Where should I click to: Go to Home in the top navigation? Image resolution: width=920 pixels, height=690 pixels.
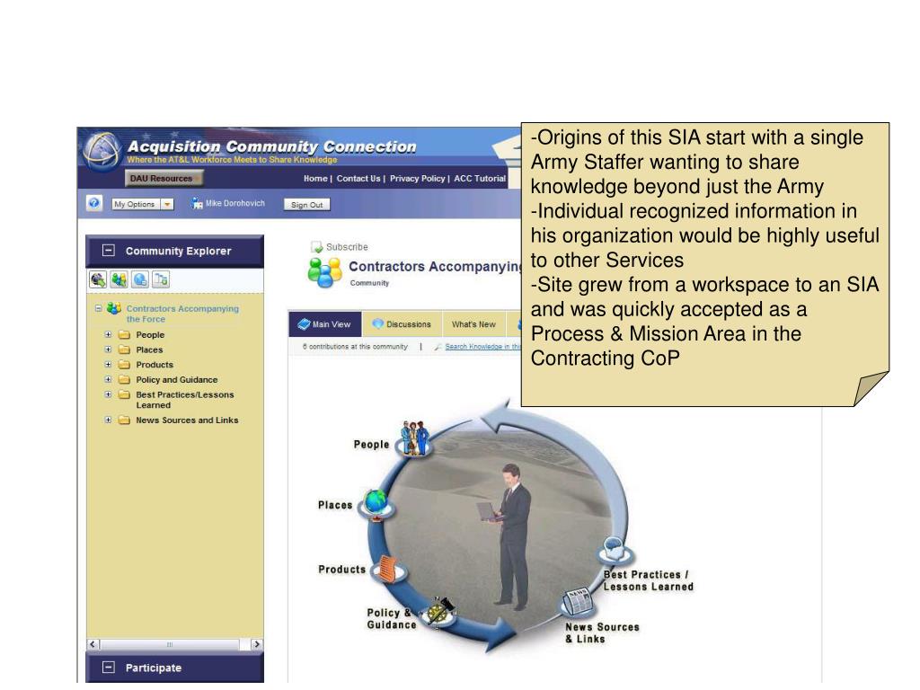(315, 179)
